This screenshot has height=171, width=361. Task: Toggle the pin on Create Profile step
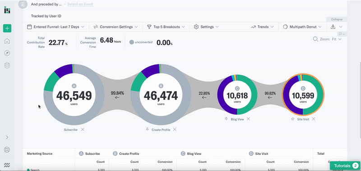(x=148, y=129)
